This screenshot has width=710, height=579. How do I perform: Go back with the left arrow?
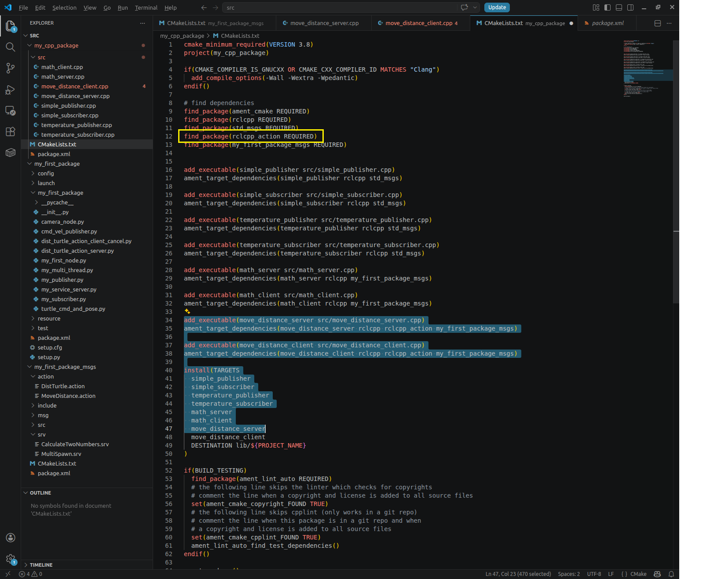(x=204, y=7)
